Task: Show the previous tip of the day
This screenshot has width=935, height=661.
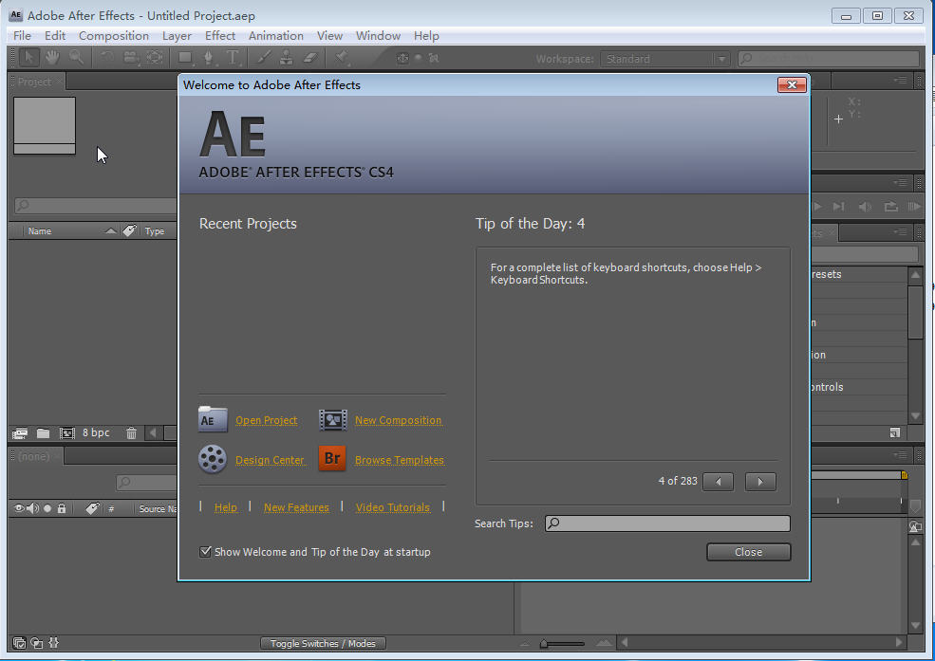Action: (x=718, y=481)
